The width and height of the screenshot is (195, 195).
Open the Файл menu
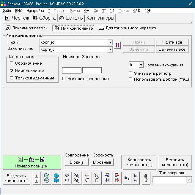[7, 11]
